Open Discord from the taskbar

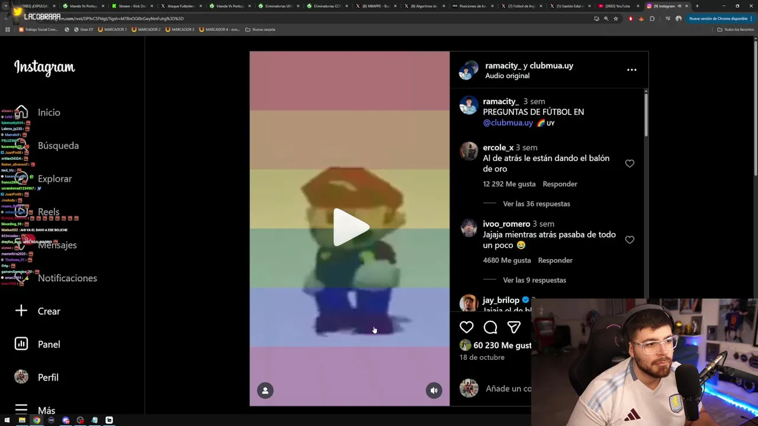point(66,420)
